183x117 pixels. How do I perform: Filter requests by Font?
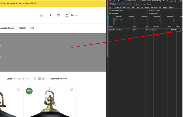point(137,7)
